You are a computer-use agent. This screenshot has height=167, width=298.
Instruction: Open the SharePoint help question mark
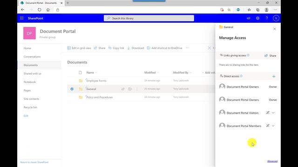(267, 18)
